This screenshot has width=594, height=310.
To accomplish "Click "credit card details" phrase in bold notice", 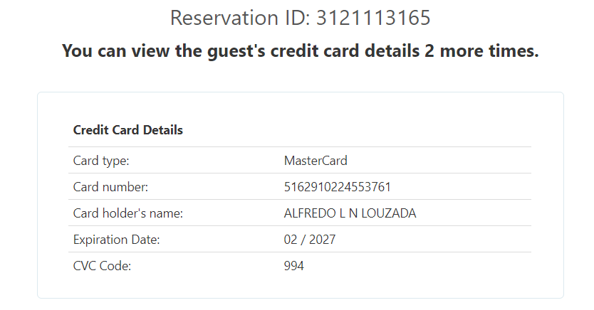I will [x=339, y=51].
